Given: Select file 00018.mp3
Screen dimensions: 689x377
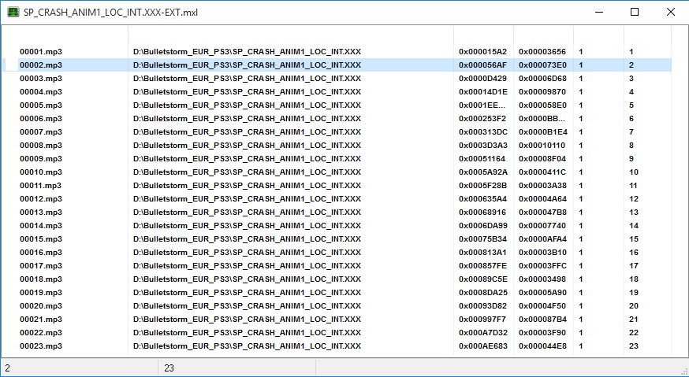Looking at the screenshot, I should (41, 279).
